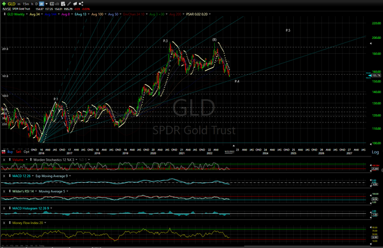Click move arrows left of MACD Histogram

10,208
